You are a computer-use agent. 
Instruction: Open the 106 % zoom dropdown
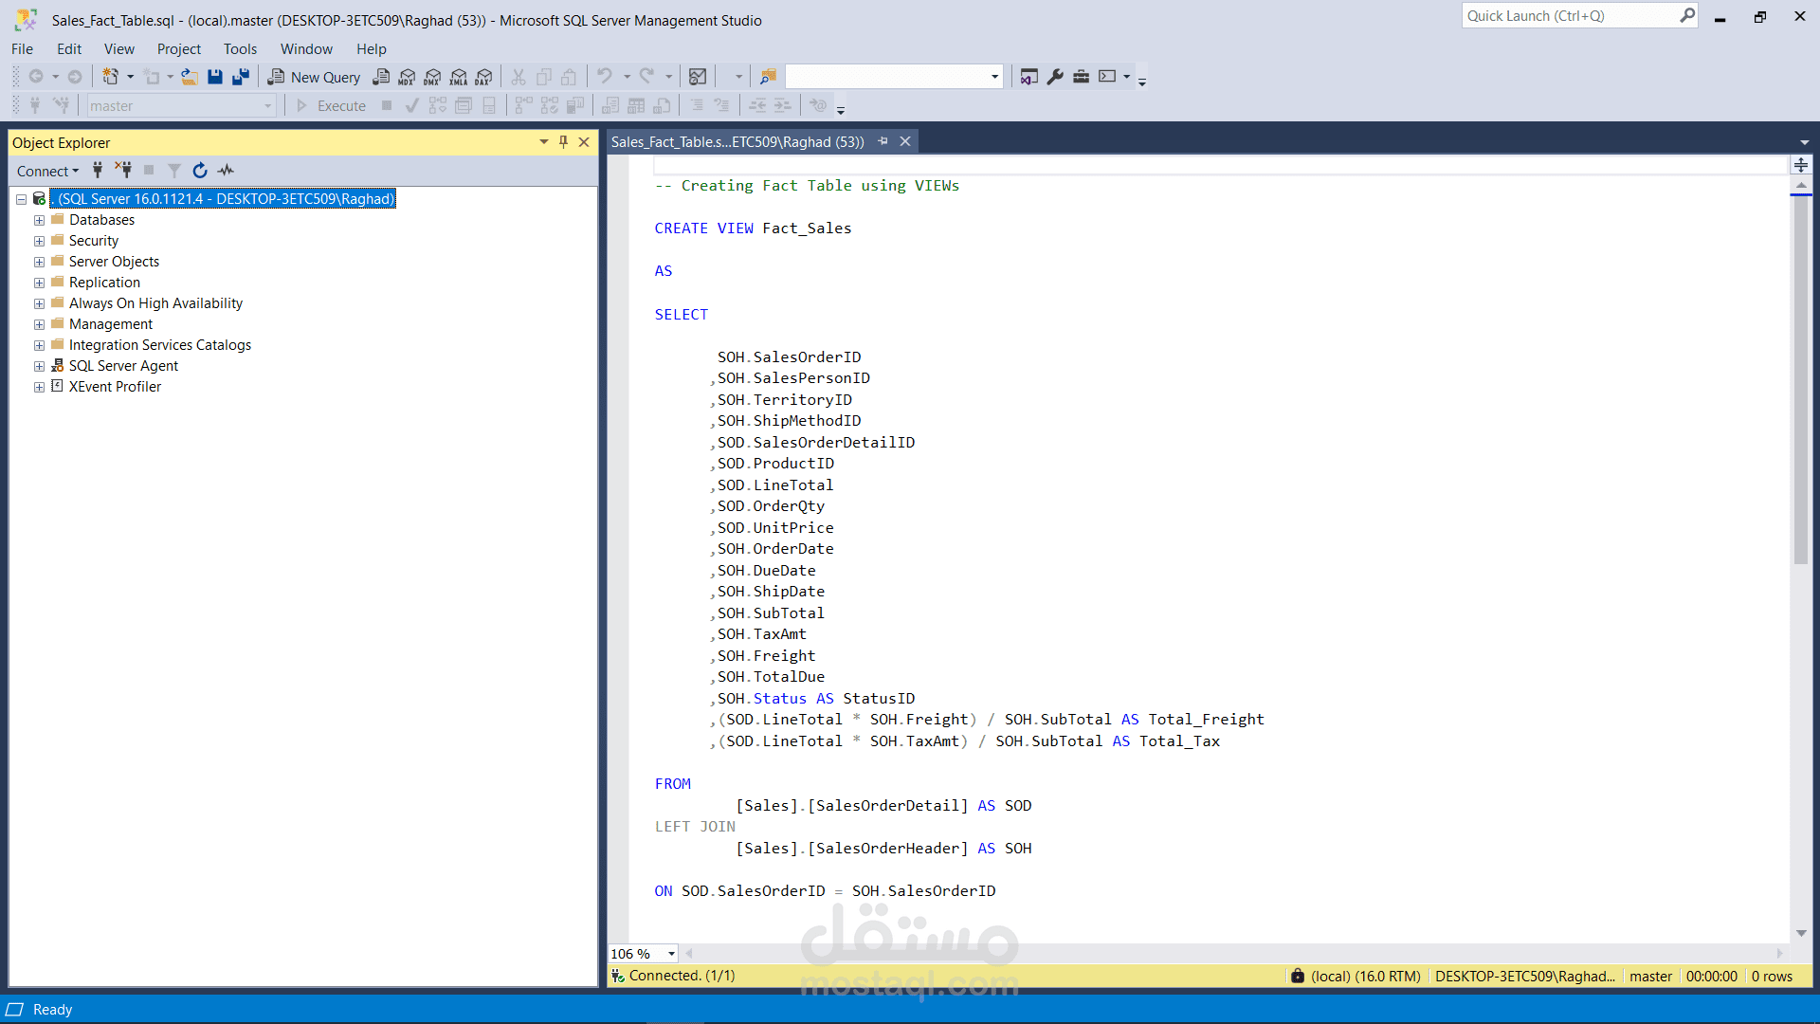pos(671,954)
